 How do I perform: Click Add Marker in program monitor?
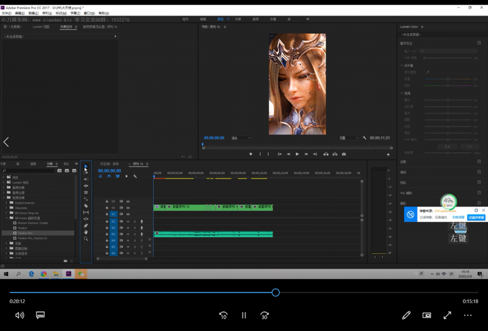click(251, 154)
